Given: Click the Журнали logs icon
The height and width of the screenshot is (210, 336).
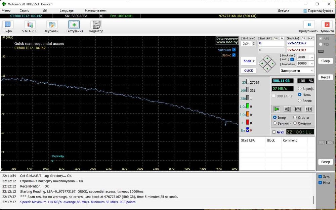Looking at the screenshot, I should pos(52,25).
